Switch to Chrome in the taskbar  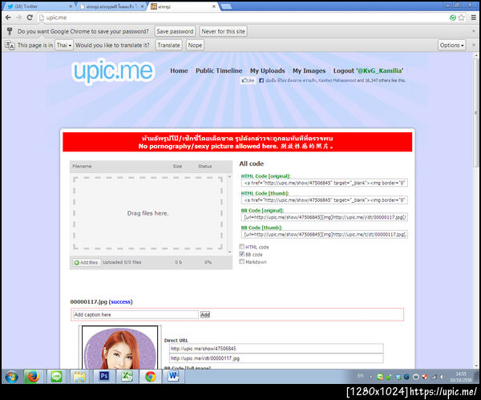tap(151, 377)
